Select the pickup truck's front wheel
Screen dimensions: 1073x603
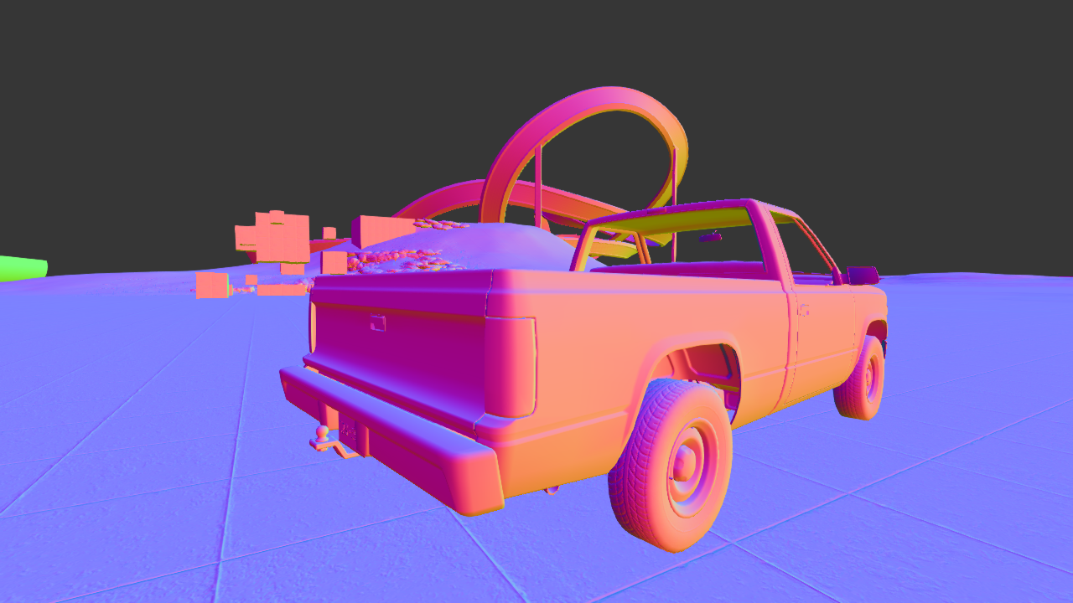[861, 377]
